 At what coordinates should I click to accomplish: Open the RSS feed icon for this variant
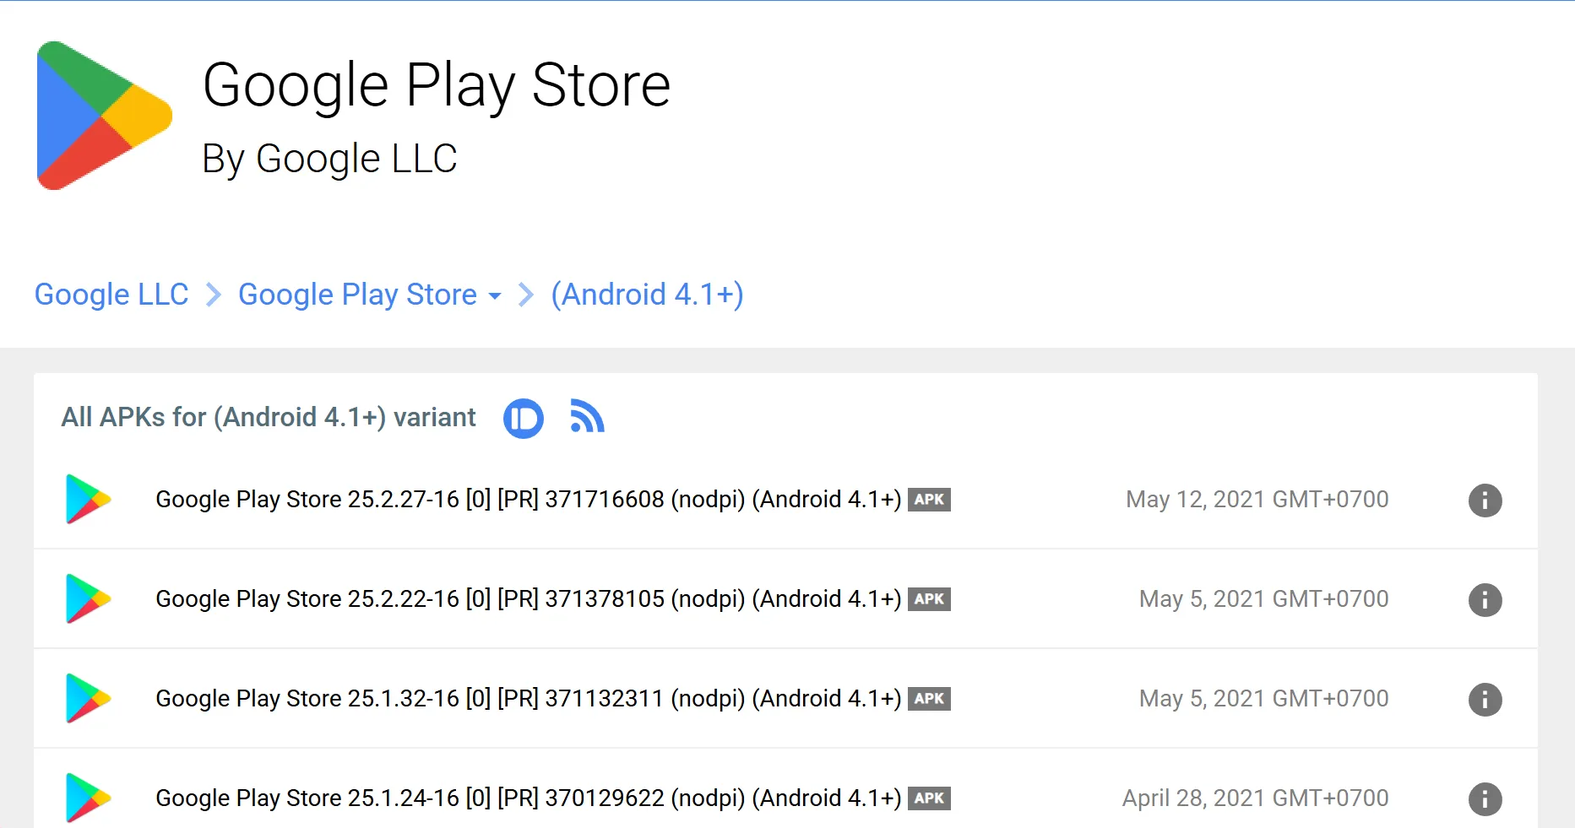588,416
